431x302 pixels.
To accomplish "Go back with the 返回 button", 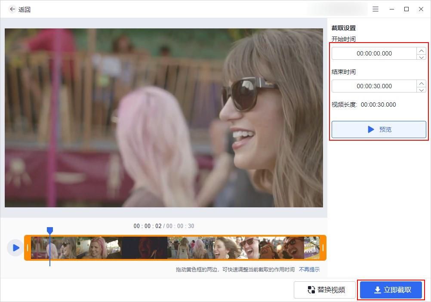I will (20, 9).
